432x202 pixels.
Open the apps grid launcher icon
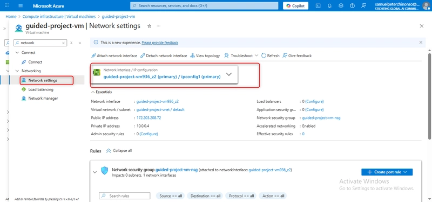(x=6, y=5)
